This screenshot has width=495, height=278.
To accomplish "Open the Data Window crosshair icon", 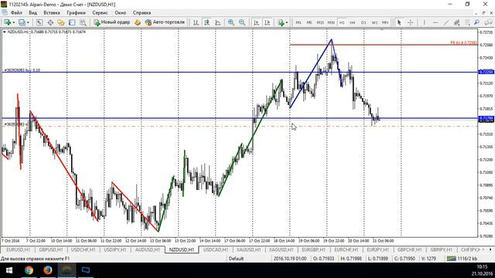I will [x=50, y=22].
